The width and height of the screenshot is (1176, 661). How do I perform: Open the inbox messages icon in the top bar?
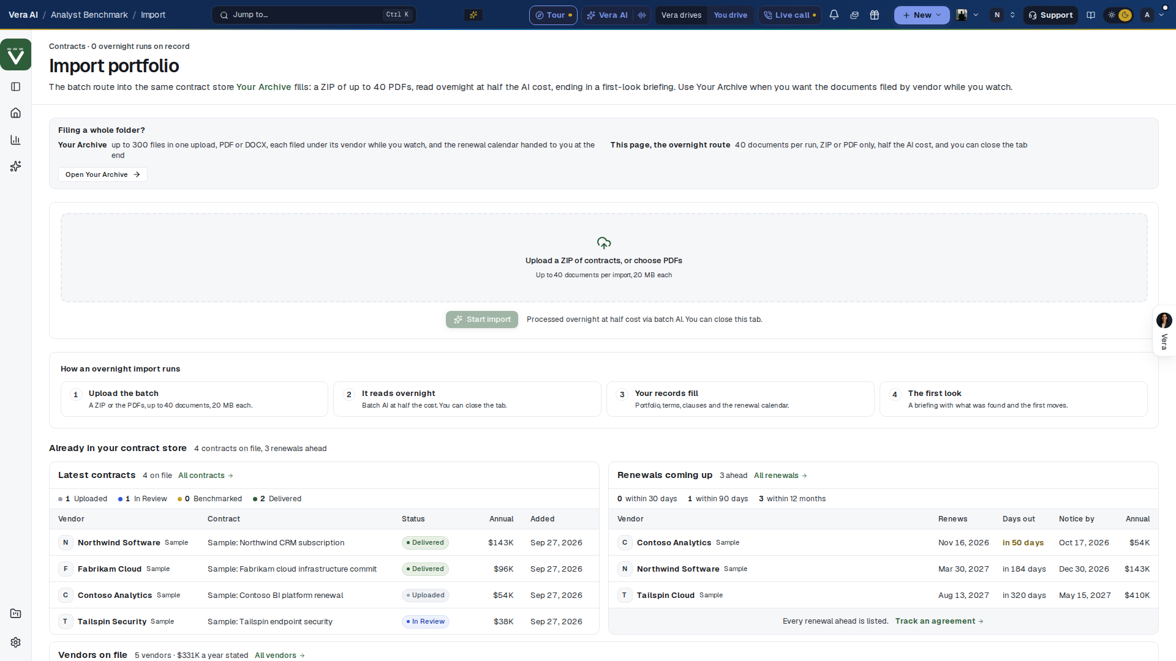click(x=854, y=15)
